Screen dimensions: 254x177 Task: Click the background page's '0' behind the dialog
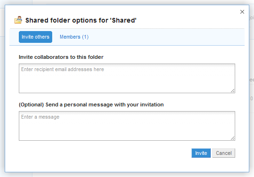point(251,98)
